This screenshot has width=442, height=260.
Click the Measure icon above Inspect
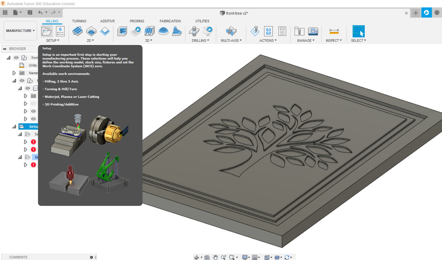point(334,31)
